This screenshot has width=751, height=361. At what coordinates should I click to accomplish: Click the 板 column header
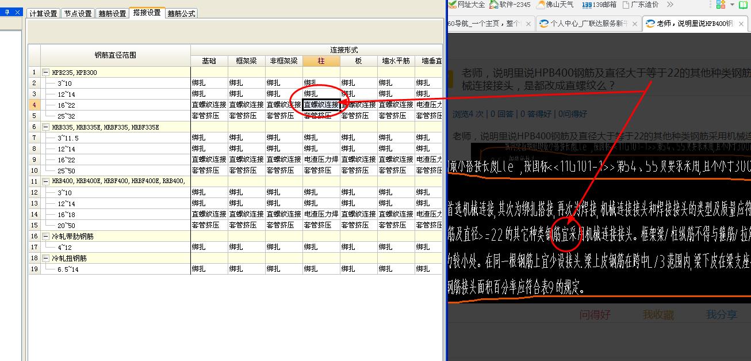359,61
